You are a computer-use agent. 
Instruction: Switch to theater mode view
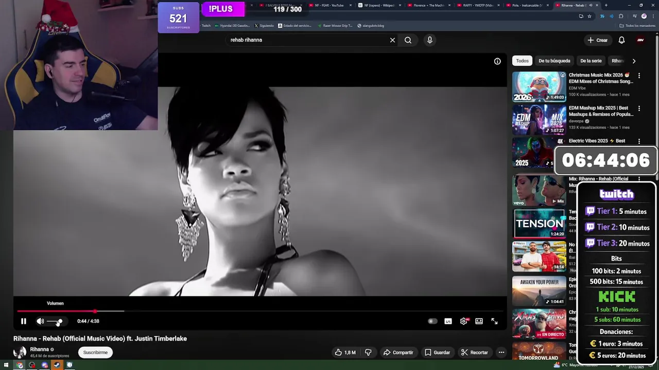pos(479,321)
